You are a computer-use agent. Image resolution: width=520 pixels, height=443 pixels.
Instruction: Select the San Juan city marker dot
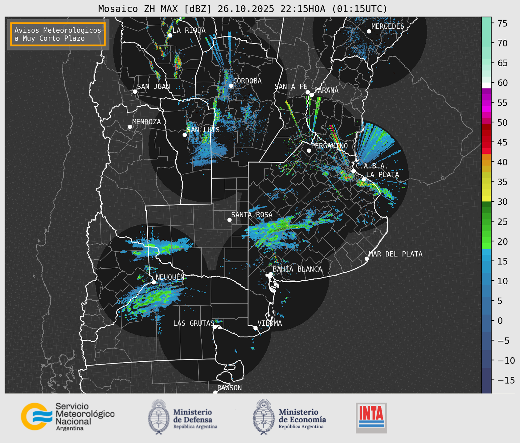tap(135, 91)
